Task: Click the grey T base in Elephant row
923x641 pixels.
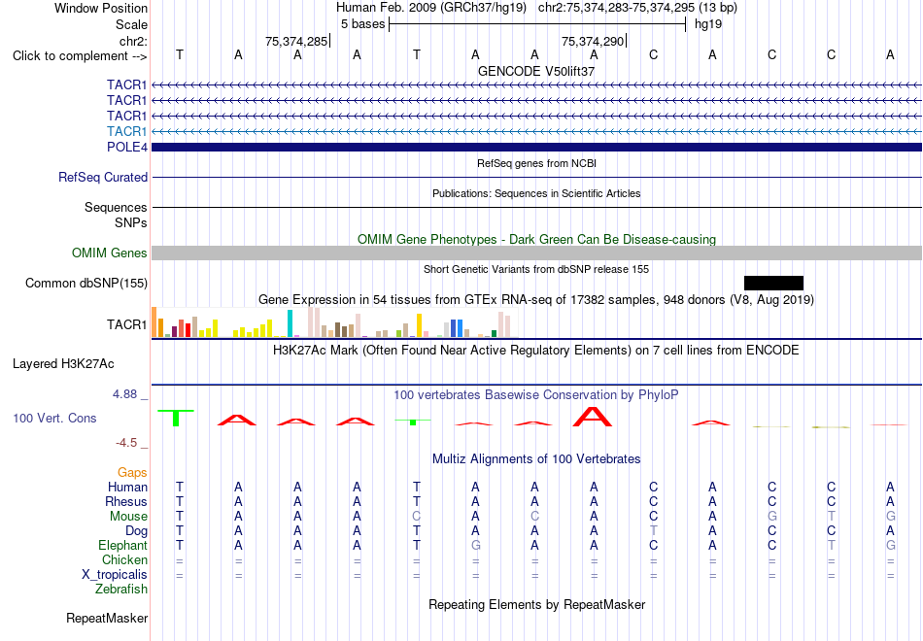Action: [831, 545]
